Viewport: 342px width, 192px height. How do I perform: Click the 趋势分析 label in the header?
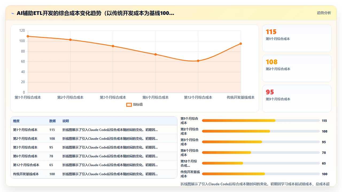click(x=324, y=13)
